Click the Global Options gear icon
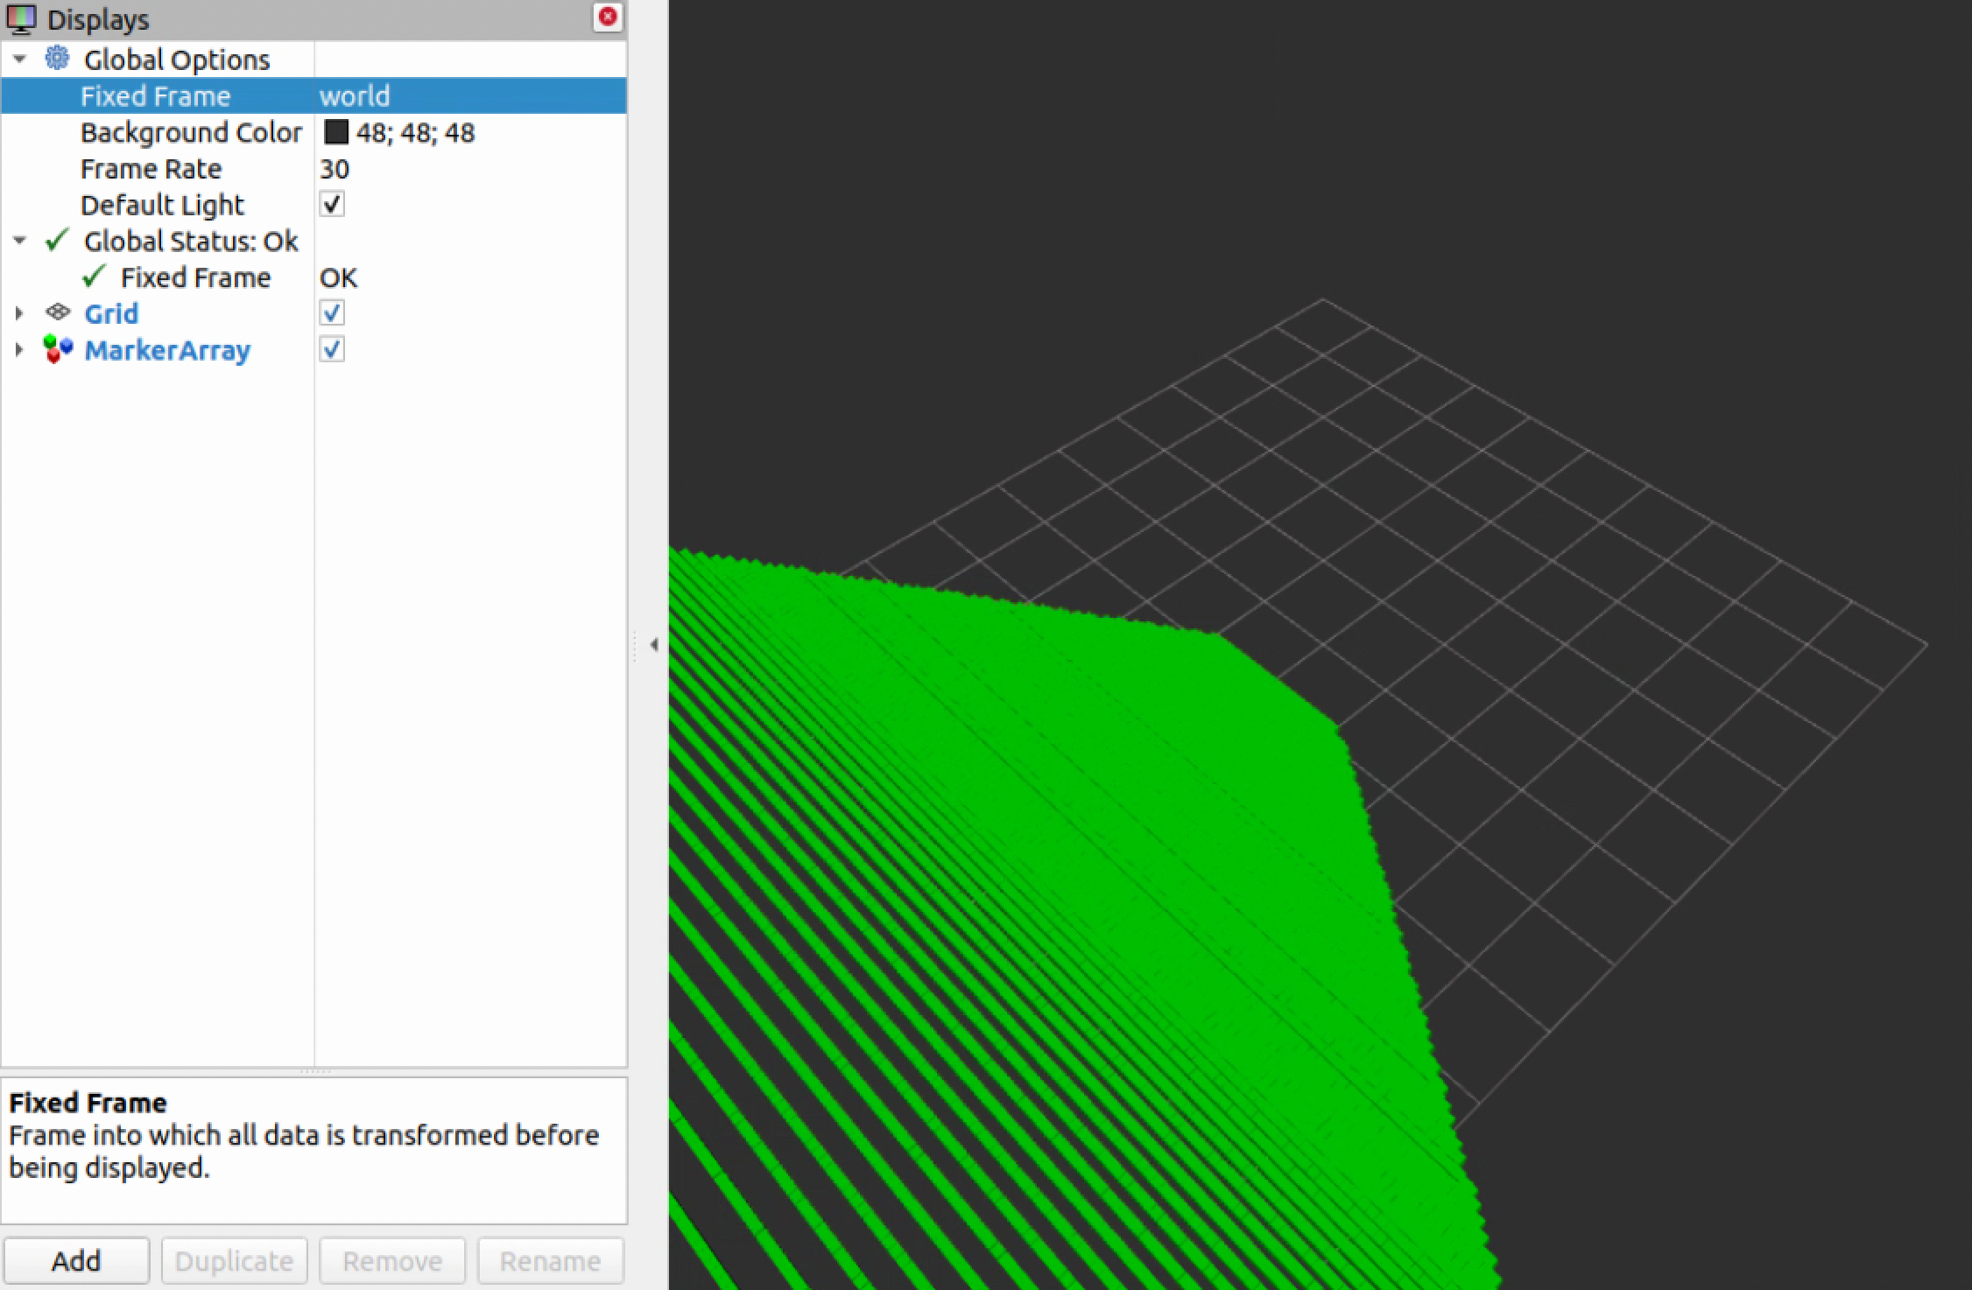The image size is (1972, 1290). 57,59
